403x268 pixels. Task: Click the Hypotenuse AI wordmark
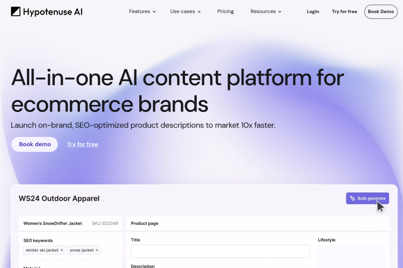pyautogui.click(x=53, y=12)
